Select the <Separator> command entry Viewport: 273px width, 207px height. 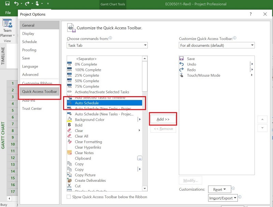coord(104,59)
